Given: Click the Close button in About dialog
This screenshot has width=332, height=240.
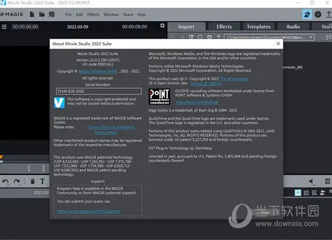Looking at the screenshot, I should 265,212.
